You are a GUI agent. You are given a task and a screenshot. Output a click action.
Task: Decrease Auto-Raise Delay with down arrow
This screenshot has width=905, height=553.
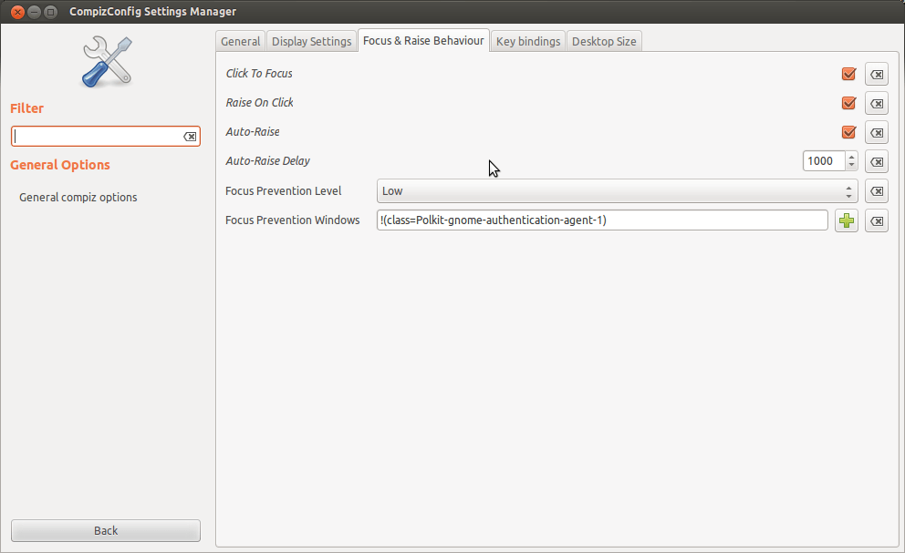point(851,166)
